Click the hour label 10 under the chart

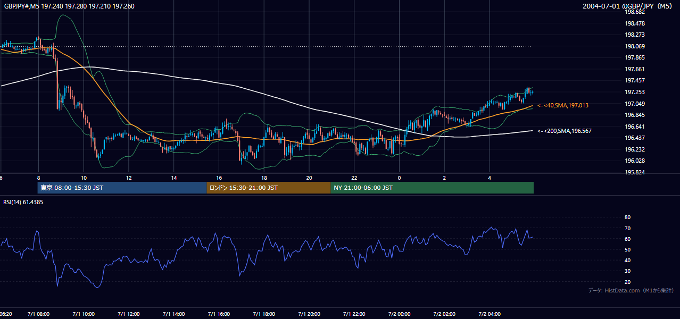pos(84,178)
